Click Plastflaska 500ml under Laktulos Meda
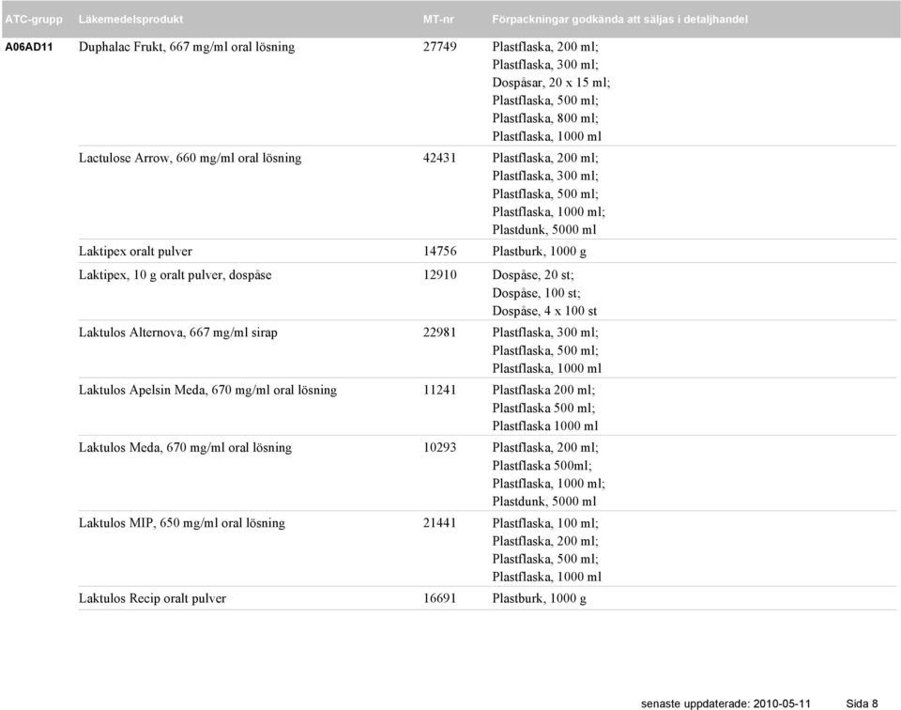This screenshot has width=901, height=710. (x=542, y=466)
